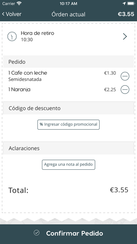Open Ingresar código promocional
Image resolution: width=137 pixels, height=244 pixels.
point(68,124)
